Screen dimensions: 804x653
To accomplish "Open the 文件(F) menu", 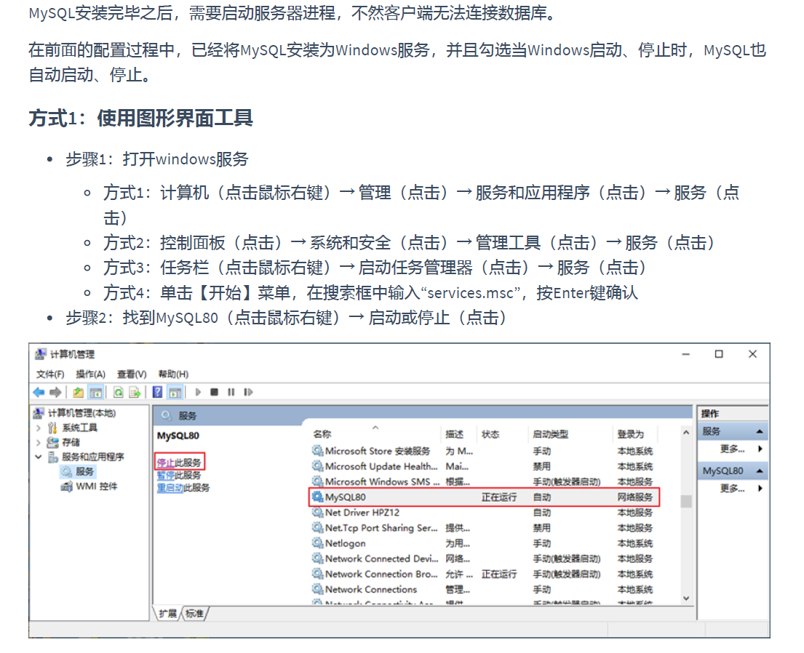I will tap(50, 374).
